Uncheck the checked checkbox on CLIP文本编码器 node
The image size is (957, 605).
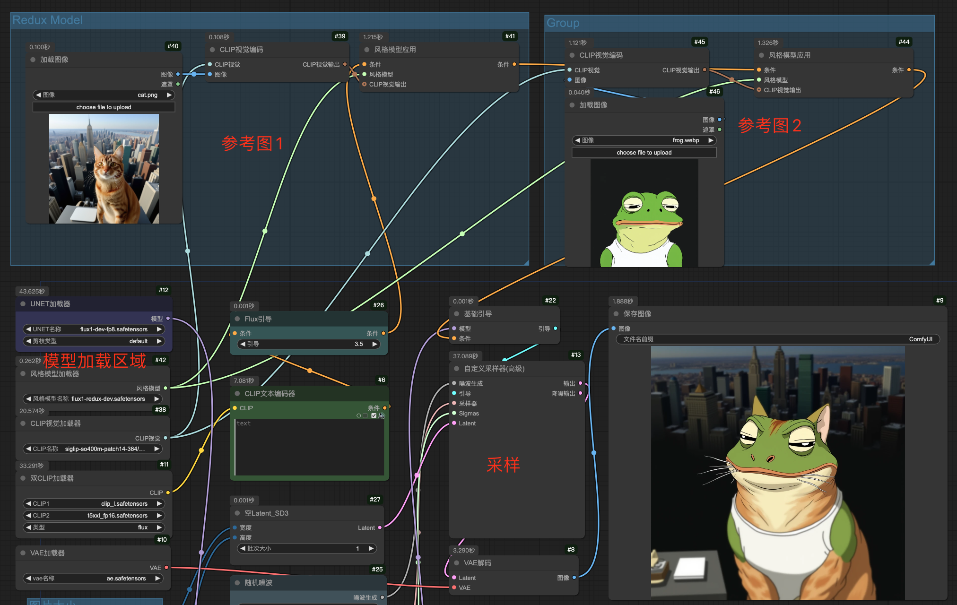(374, 416)
